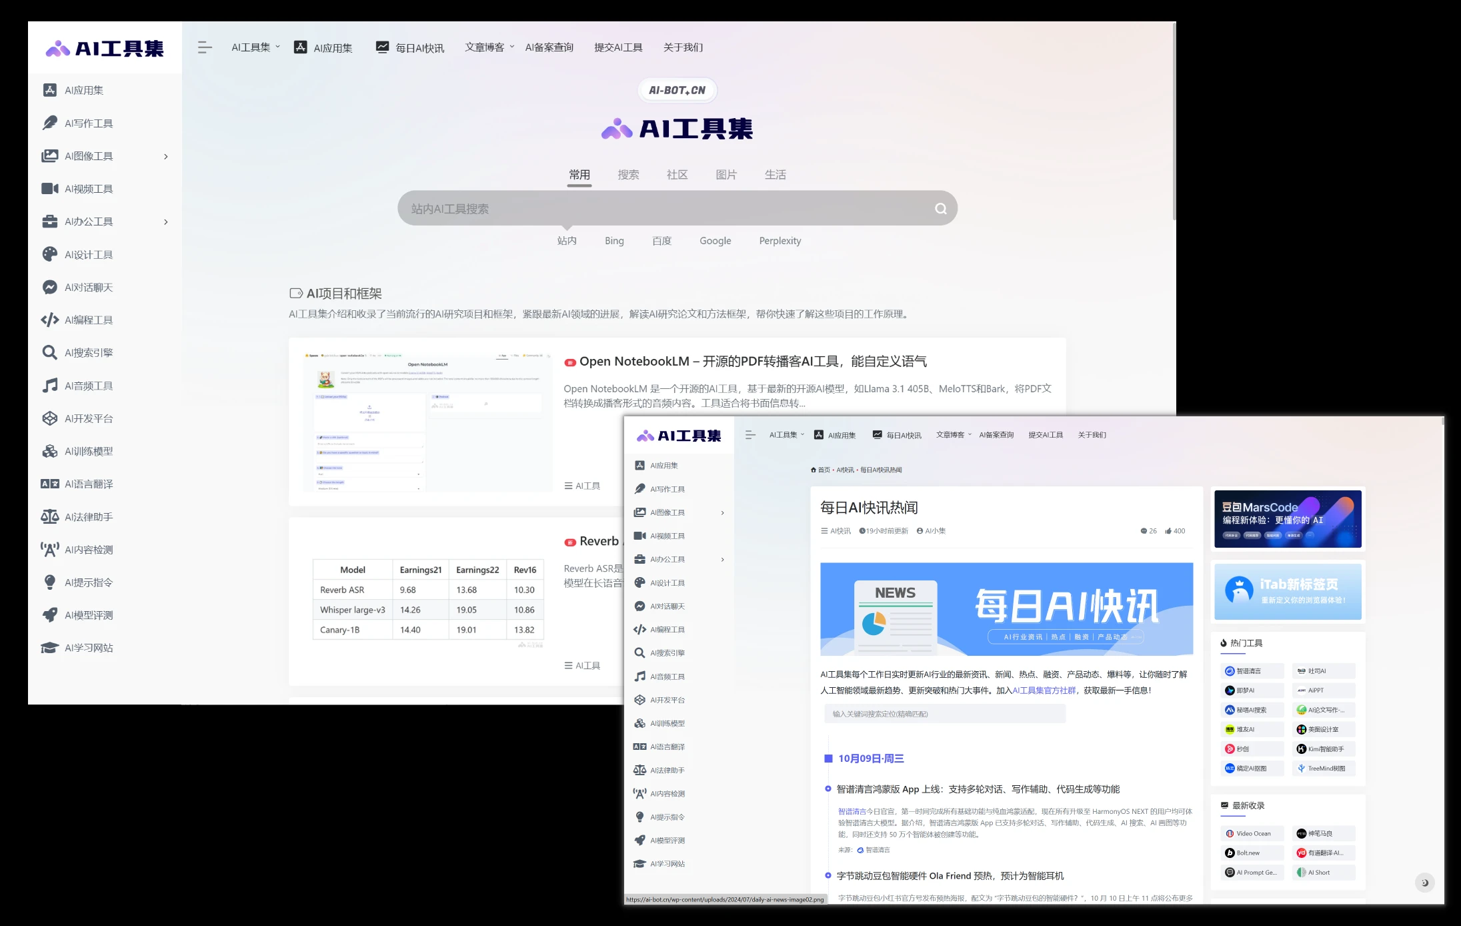Select the 常用 tab in search bar
1461x926 pixels.
coord(579,173)
